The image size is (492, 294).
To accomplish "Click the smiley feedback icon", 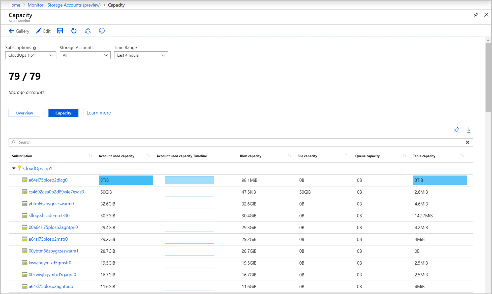I will tap(102, 31).
